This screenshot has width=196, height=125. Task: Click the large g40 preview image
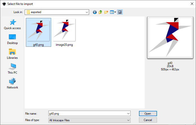[x=170, y=38]
